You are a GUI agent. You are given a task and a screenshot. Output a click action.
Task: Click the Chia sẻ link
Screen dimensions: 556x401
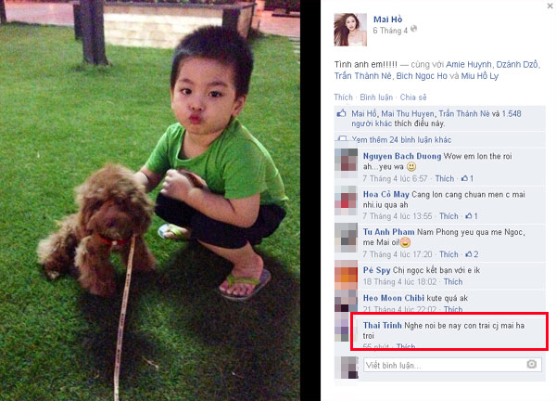(413, 97)
